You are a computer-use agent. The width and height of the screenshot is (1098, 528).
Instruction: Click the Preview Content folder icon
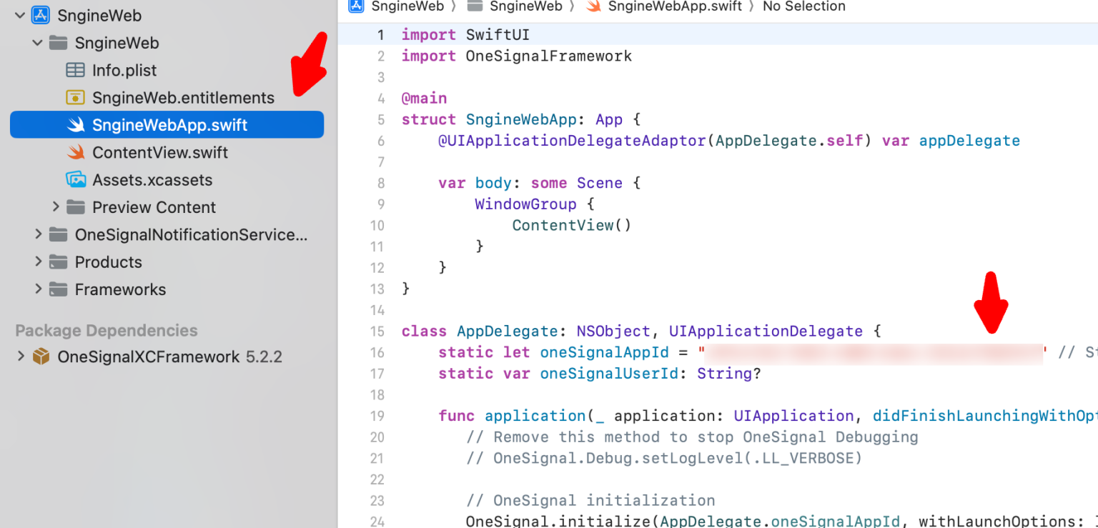click(x=75, y=207)
